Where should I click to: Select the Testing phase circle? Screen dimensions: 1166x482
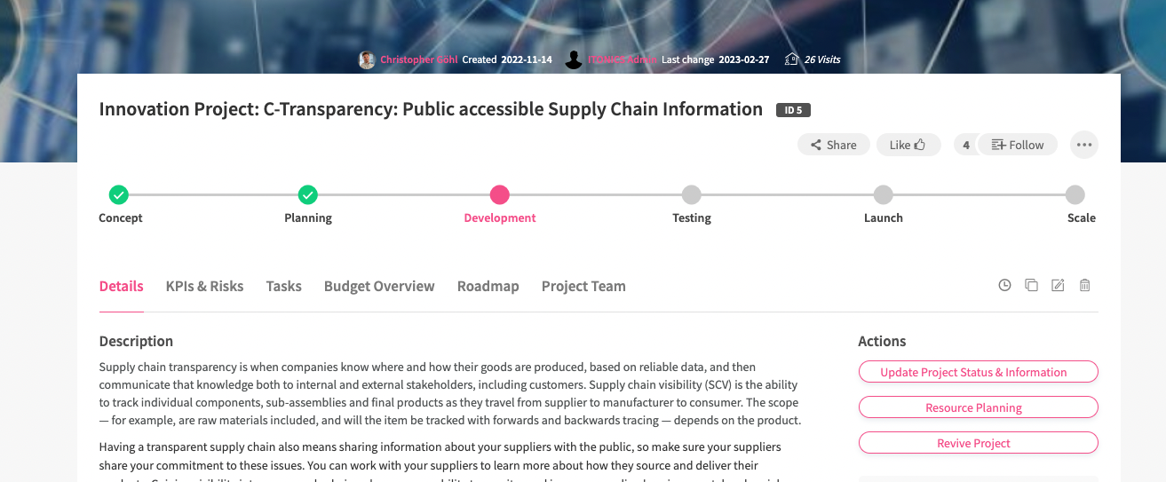pyautogui.click(x=691, y=194)
